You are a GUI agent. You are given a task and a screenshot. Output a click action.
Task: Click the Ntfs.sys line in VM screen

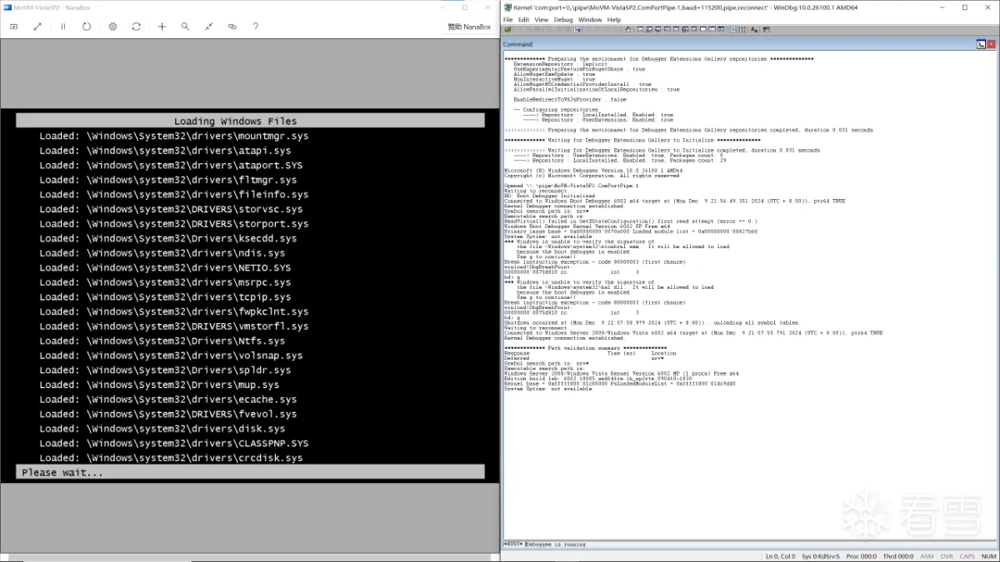[162, 341]
